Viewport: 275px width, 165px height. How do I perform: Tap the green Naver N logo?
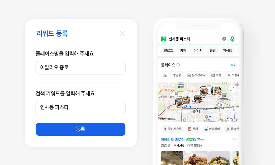click(163, 39)
